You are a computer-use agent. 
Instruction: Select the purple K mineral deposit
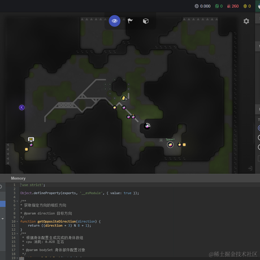pos(21,107)
